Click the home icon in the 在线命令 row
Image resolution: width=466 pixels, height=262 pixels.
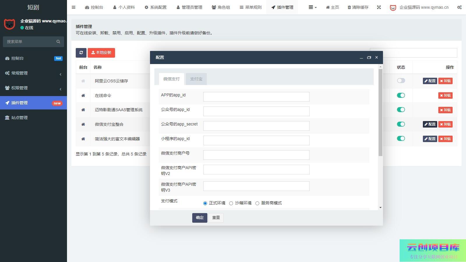click(83, 95)
